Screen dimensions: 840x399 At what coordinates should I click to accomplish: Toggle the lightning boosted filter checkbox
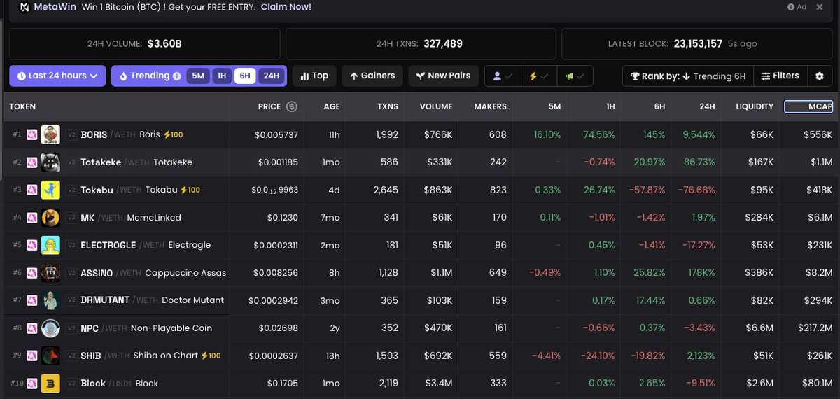point(538,76)
